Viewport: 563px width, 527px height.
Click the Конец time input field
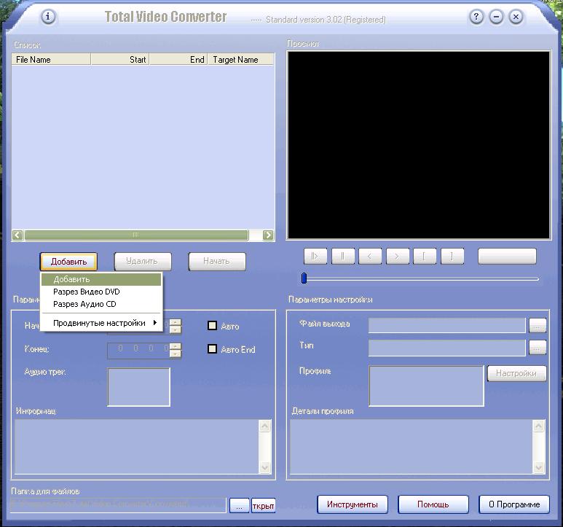[138, 351]
